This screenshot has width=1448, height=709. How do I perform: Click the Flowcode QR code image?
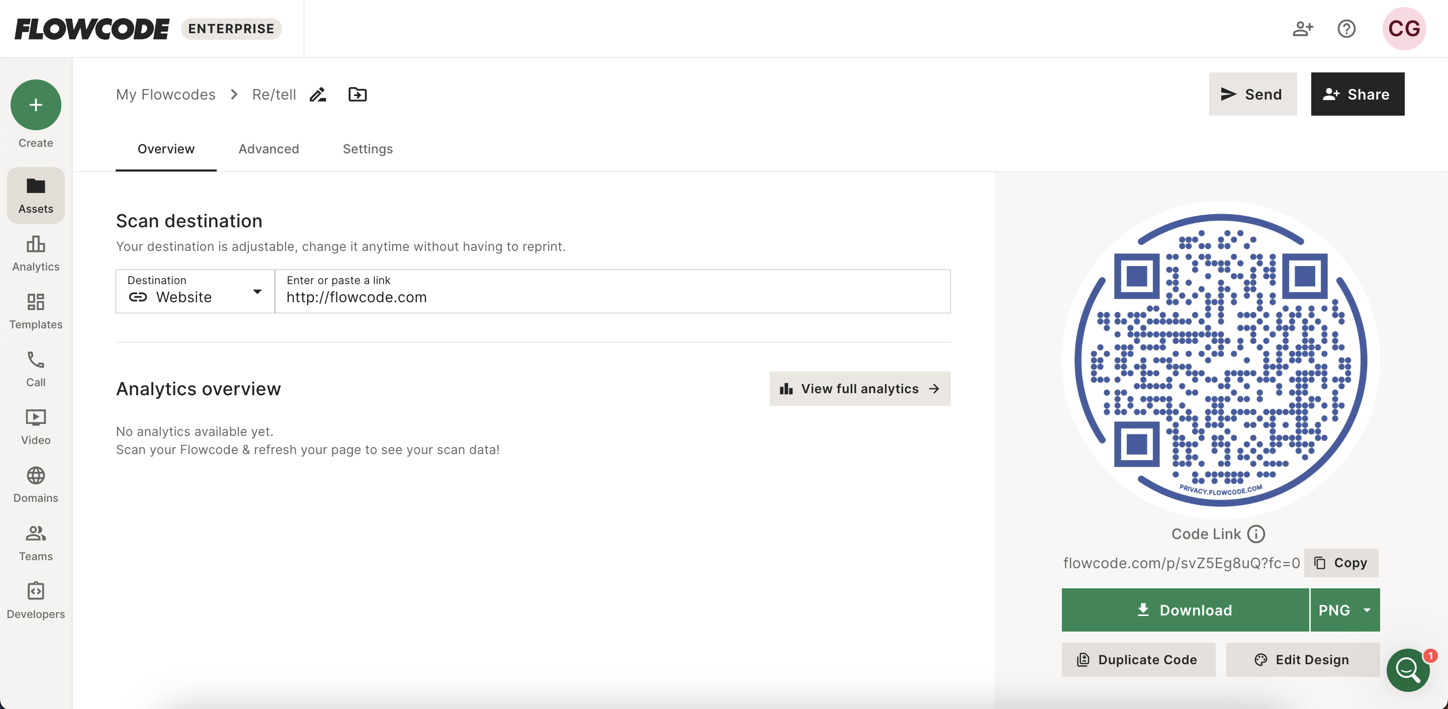click(x=1220, y=360)
